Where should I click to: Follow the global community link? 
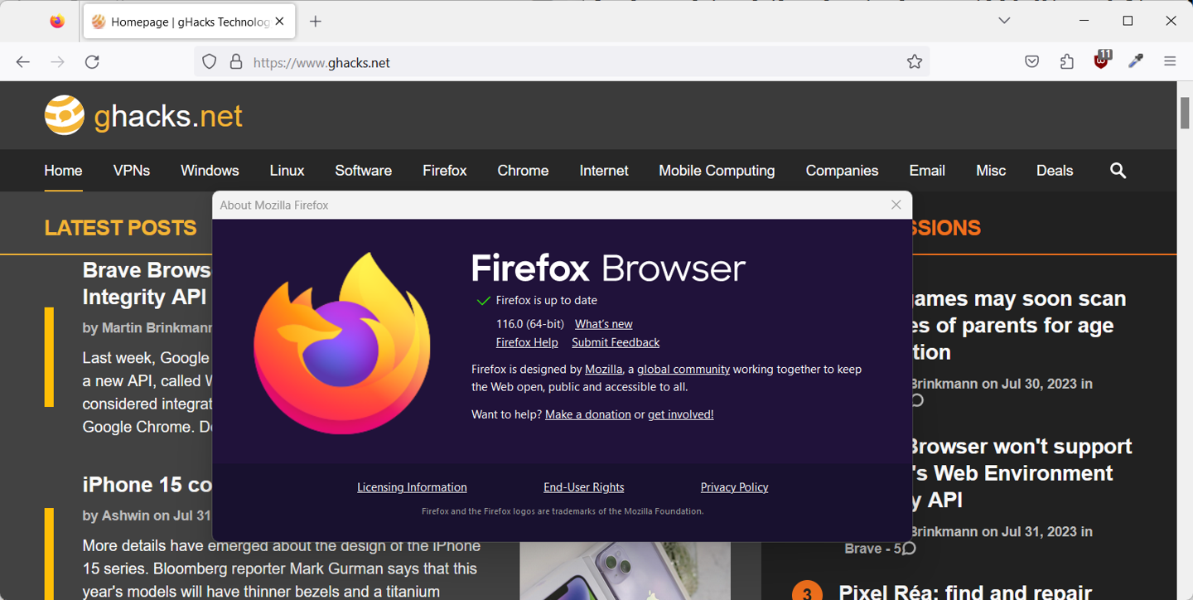(x=683, y=370)
